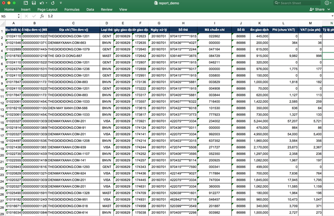
Task: Open the Name Box dropdown stepper
Action: tap(19, 16)
